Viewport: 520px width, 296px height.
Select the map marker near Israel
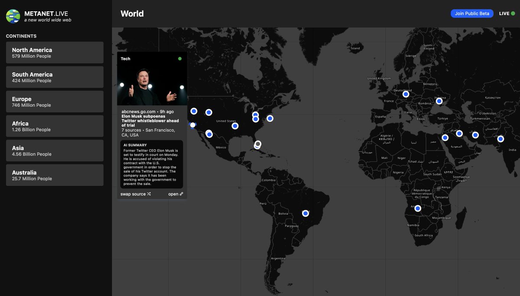(445, 138)
